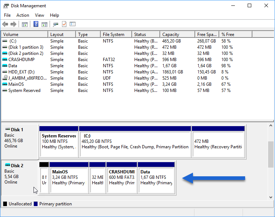Sort by the Capacity column header

pos(178,35)
